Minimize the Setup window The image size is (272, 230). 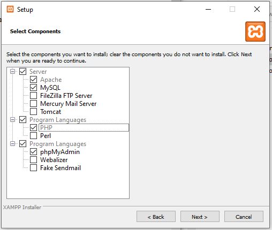208,9
